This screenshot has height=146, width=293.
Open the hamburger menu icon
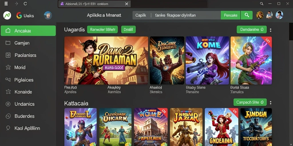pyautogui.click(x=6, y=3)
